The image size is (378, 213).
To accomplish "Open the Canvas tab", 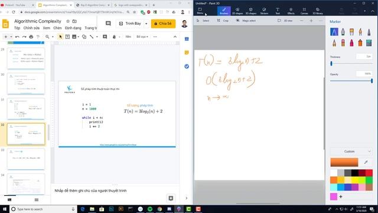I will (x=304, y=11).
